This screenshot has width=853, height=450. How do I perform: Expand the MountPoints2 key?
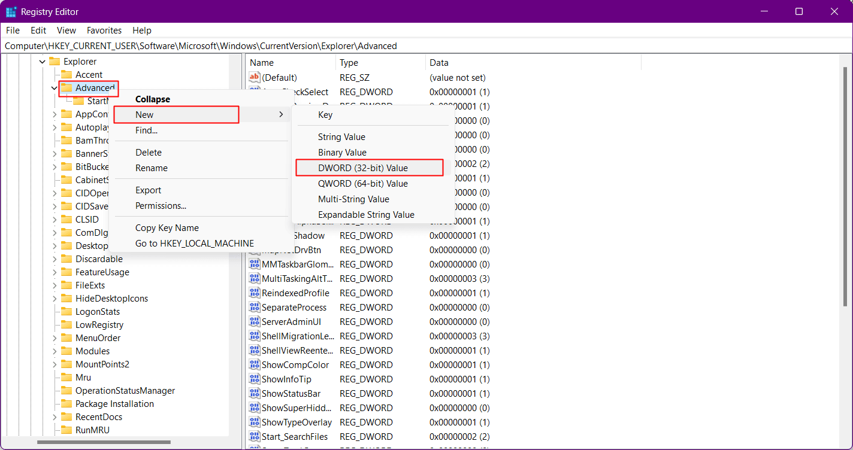pyautogui.click(x=55, y=364)
